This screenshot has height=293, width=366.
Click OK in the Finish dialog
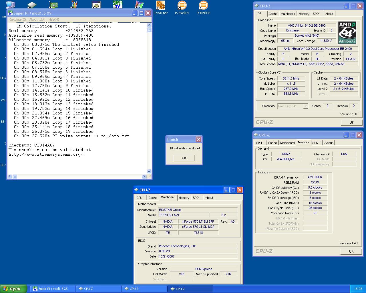184,158
